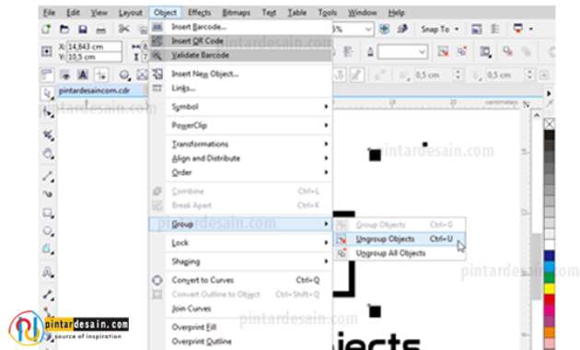Screen dimensions: 580x350
Task: Open the Effects menu
Action: (199, 13)
